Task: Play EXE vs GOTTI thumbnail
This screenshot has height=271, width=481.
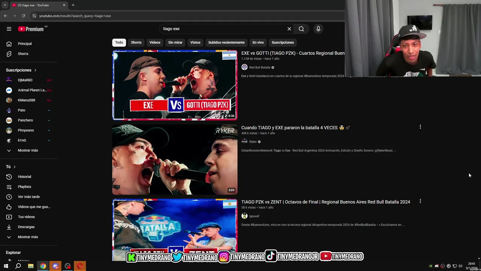Action: tap(175, 85)
